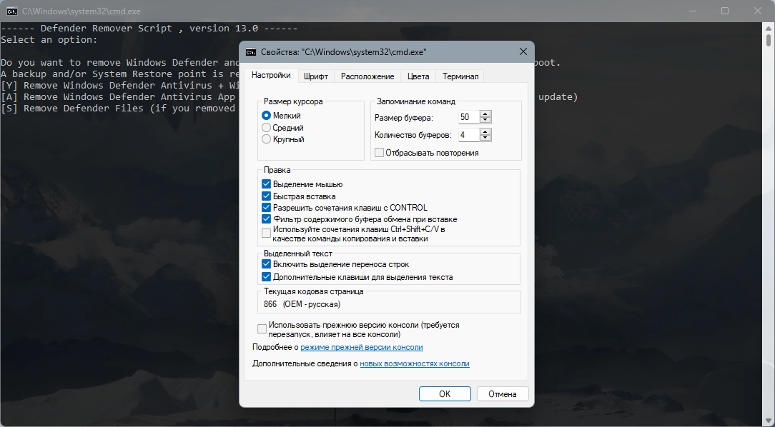Screen dimensions: 775x427
Task: Choose the Крупный cursor size option
Action: [x=266, y=139]
